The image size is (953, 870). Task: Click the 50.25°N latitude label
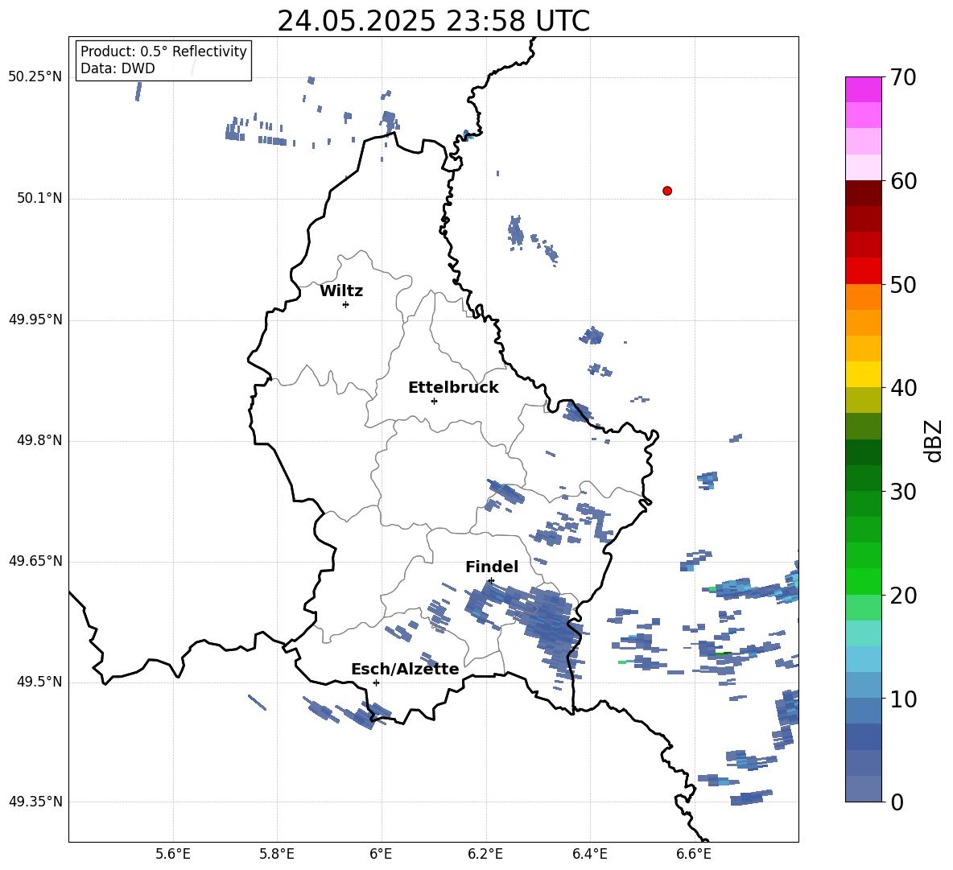click(x=35, y=77)
